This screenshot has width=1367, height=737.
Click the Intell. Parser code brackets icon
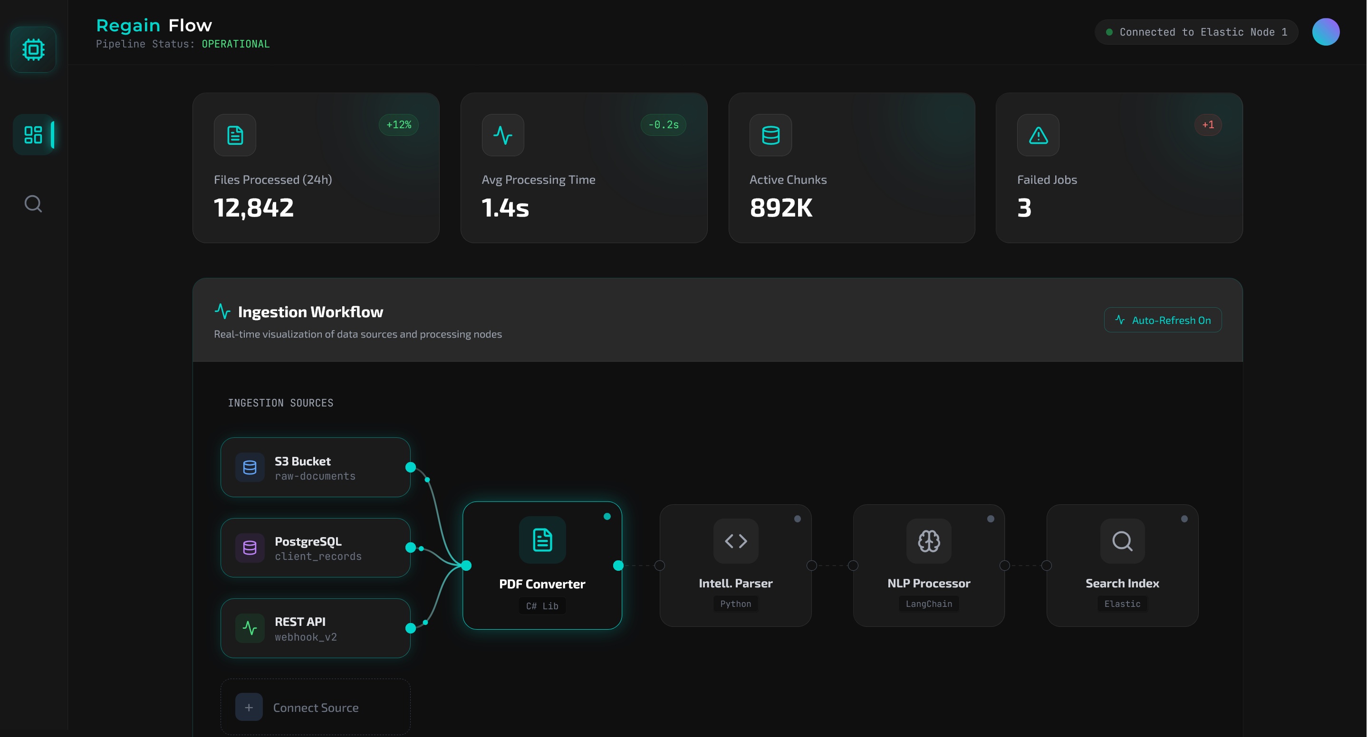pyautogui.click(x=735, y=541)
